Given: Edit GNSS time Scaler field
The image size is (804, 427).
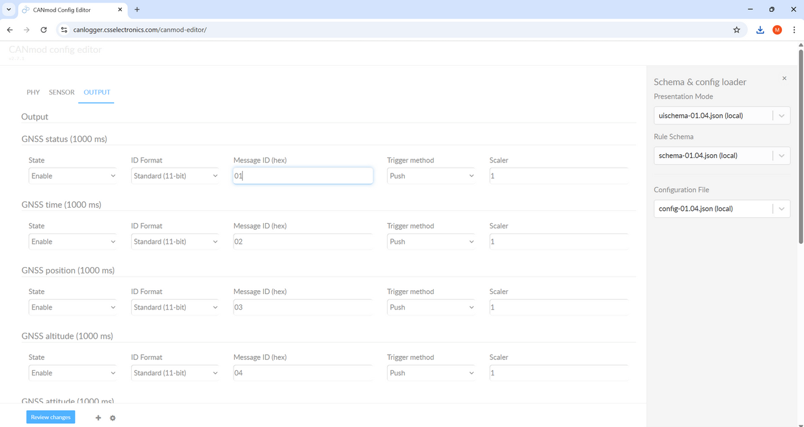Looking at the screenshot, I should pyautogui.click(x=559, y=242).
